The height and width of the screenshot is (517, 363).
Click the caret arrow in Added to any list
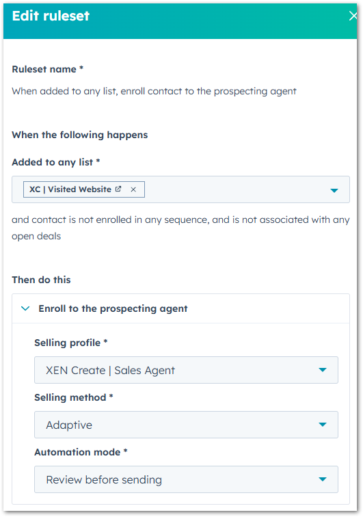point(334,190)
